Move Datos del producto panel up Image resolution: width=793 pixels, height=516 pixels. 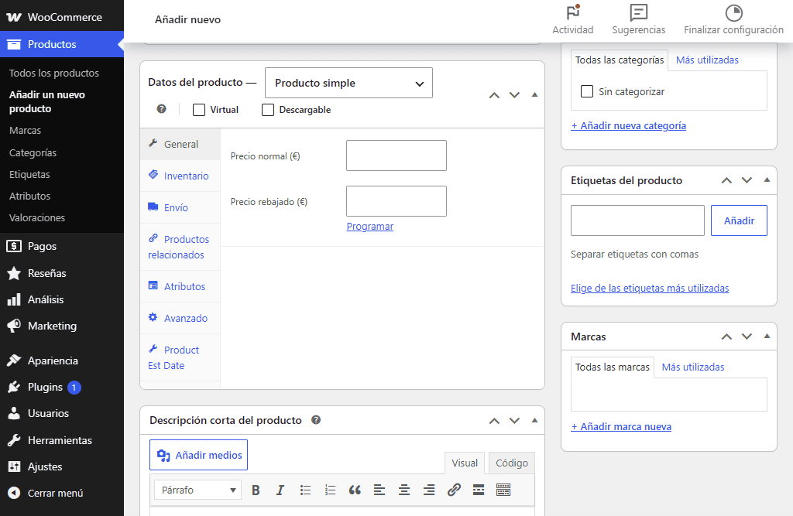click(494, 95)
